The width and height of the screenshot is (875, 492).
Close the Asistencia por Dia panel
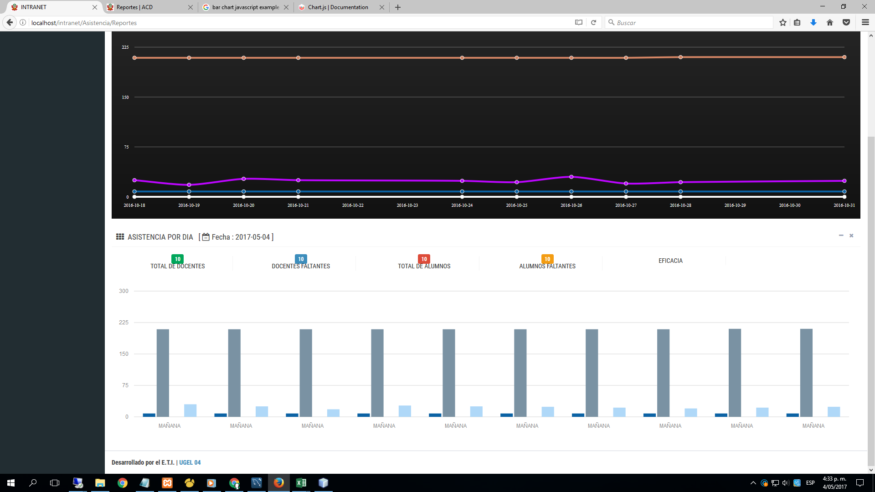pos(851,236)
